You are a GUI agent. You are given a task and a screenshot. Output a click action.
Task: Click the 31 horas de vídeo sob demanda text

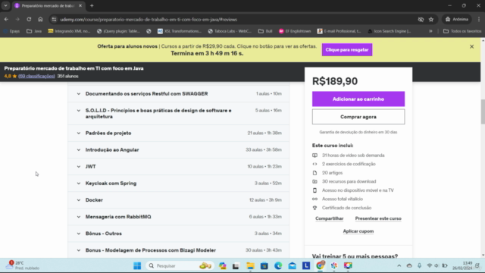pos(353,155)
